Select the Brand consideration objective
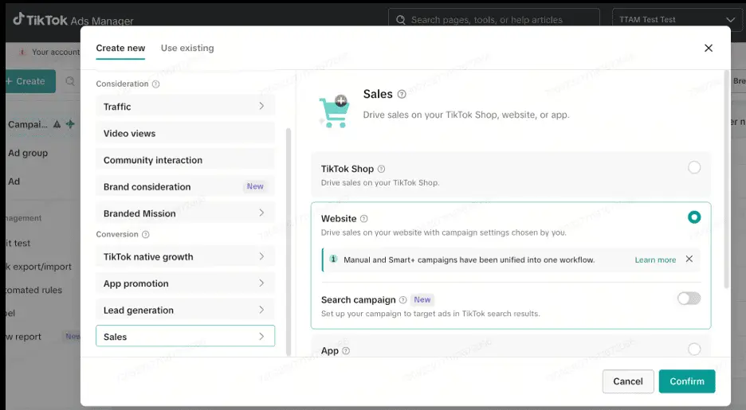Screen dimensions: 746x410 (x=185, y=186)
